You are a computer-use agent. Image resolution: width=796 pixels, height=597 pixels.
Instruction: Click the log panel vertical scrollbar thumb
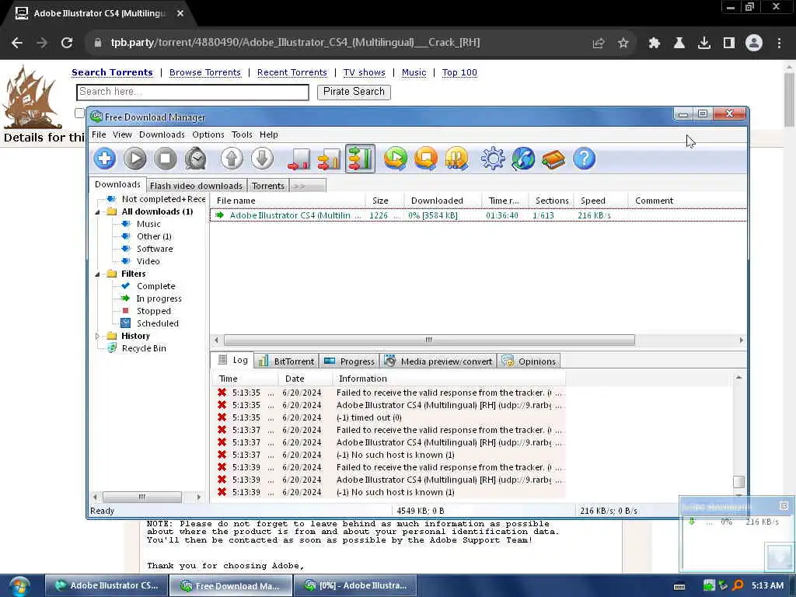click(738, 481)
